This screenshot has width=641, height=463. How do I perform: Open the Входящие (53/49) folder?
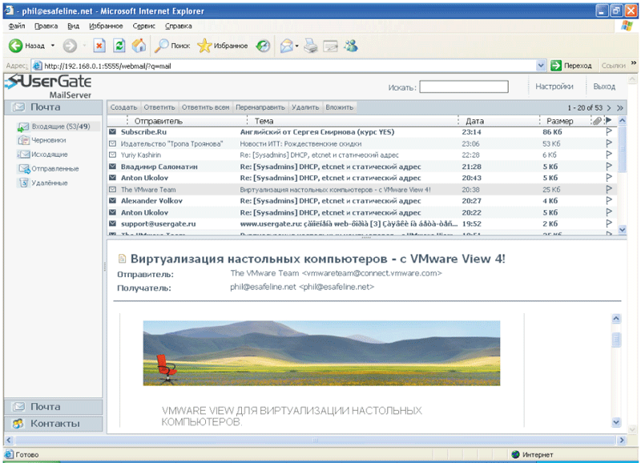tap(54, 127)
